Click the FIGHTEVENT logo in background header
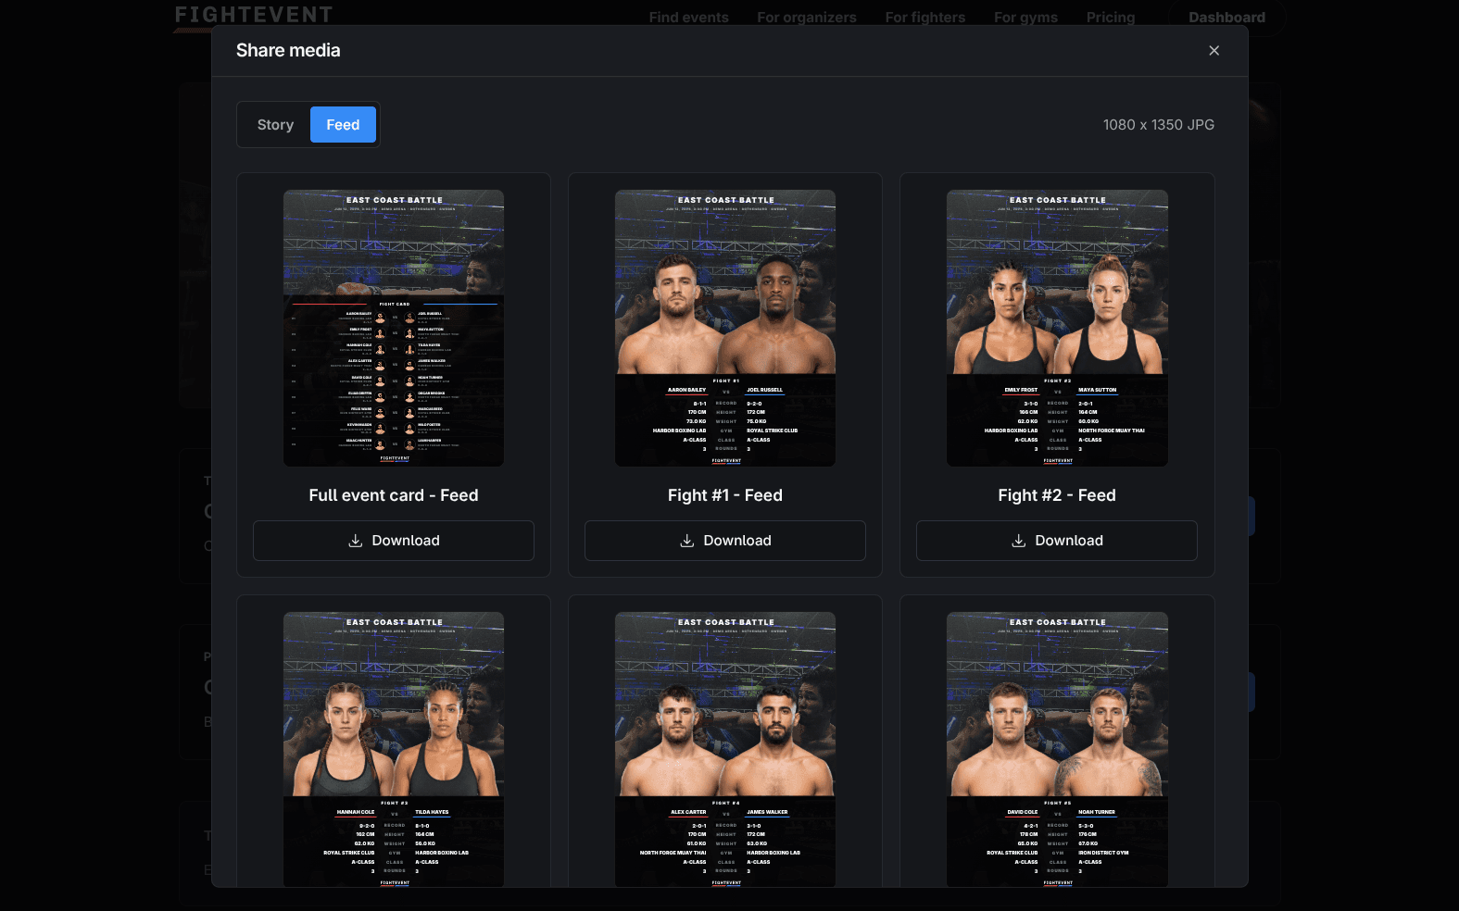 tap(254, 15)
